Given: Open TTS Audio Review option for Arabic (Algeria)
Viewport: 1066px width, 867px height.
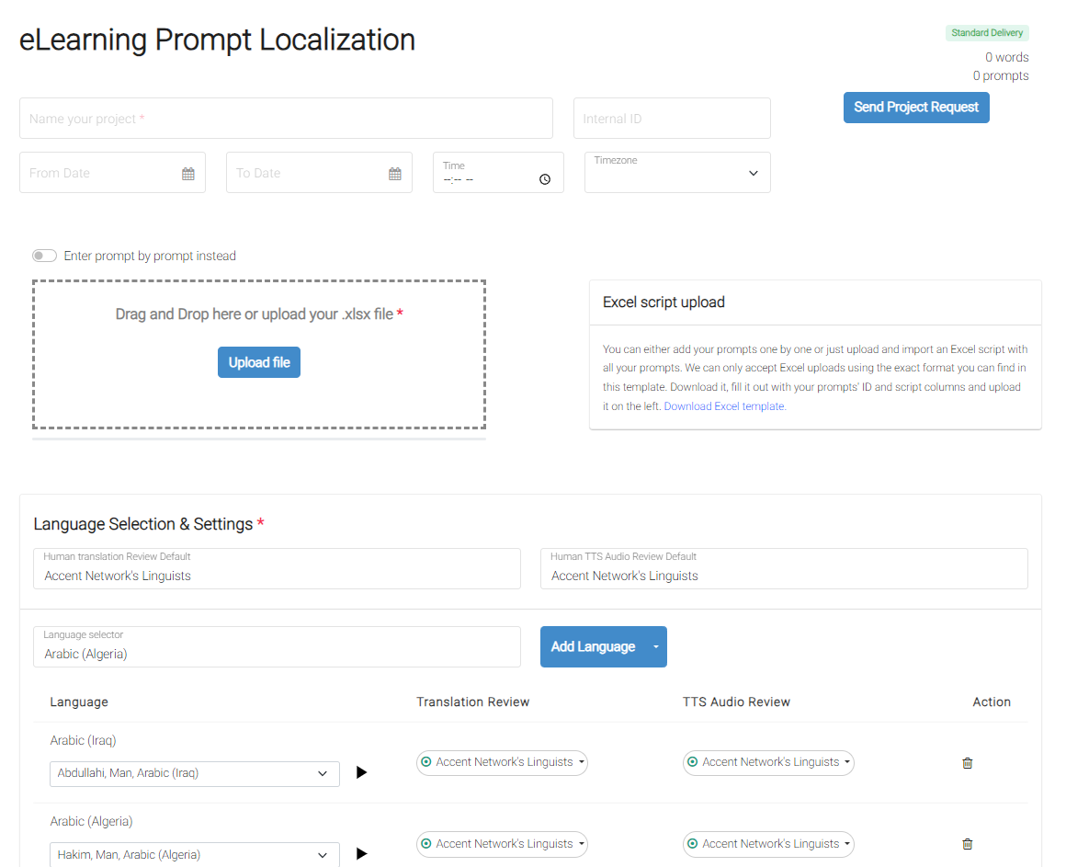Looking at the screenshot, I should click(x=768, y=844).
